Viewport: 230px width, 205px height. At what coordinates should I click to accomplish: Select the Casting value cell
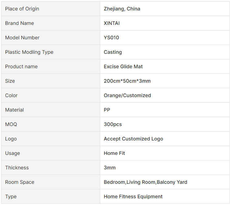pyautogui.click(x=165, y=52)
